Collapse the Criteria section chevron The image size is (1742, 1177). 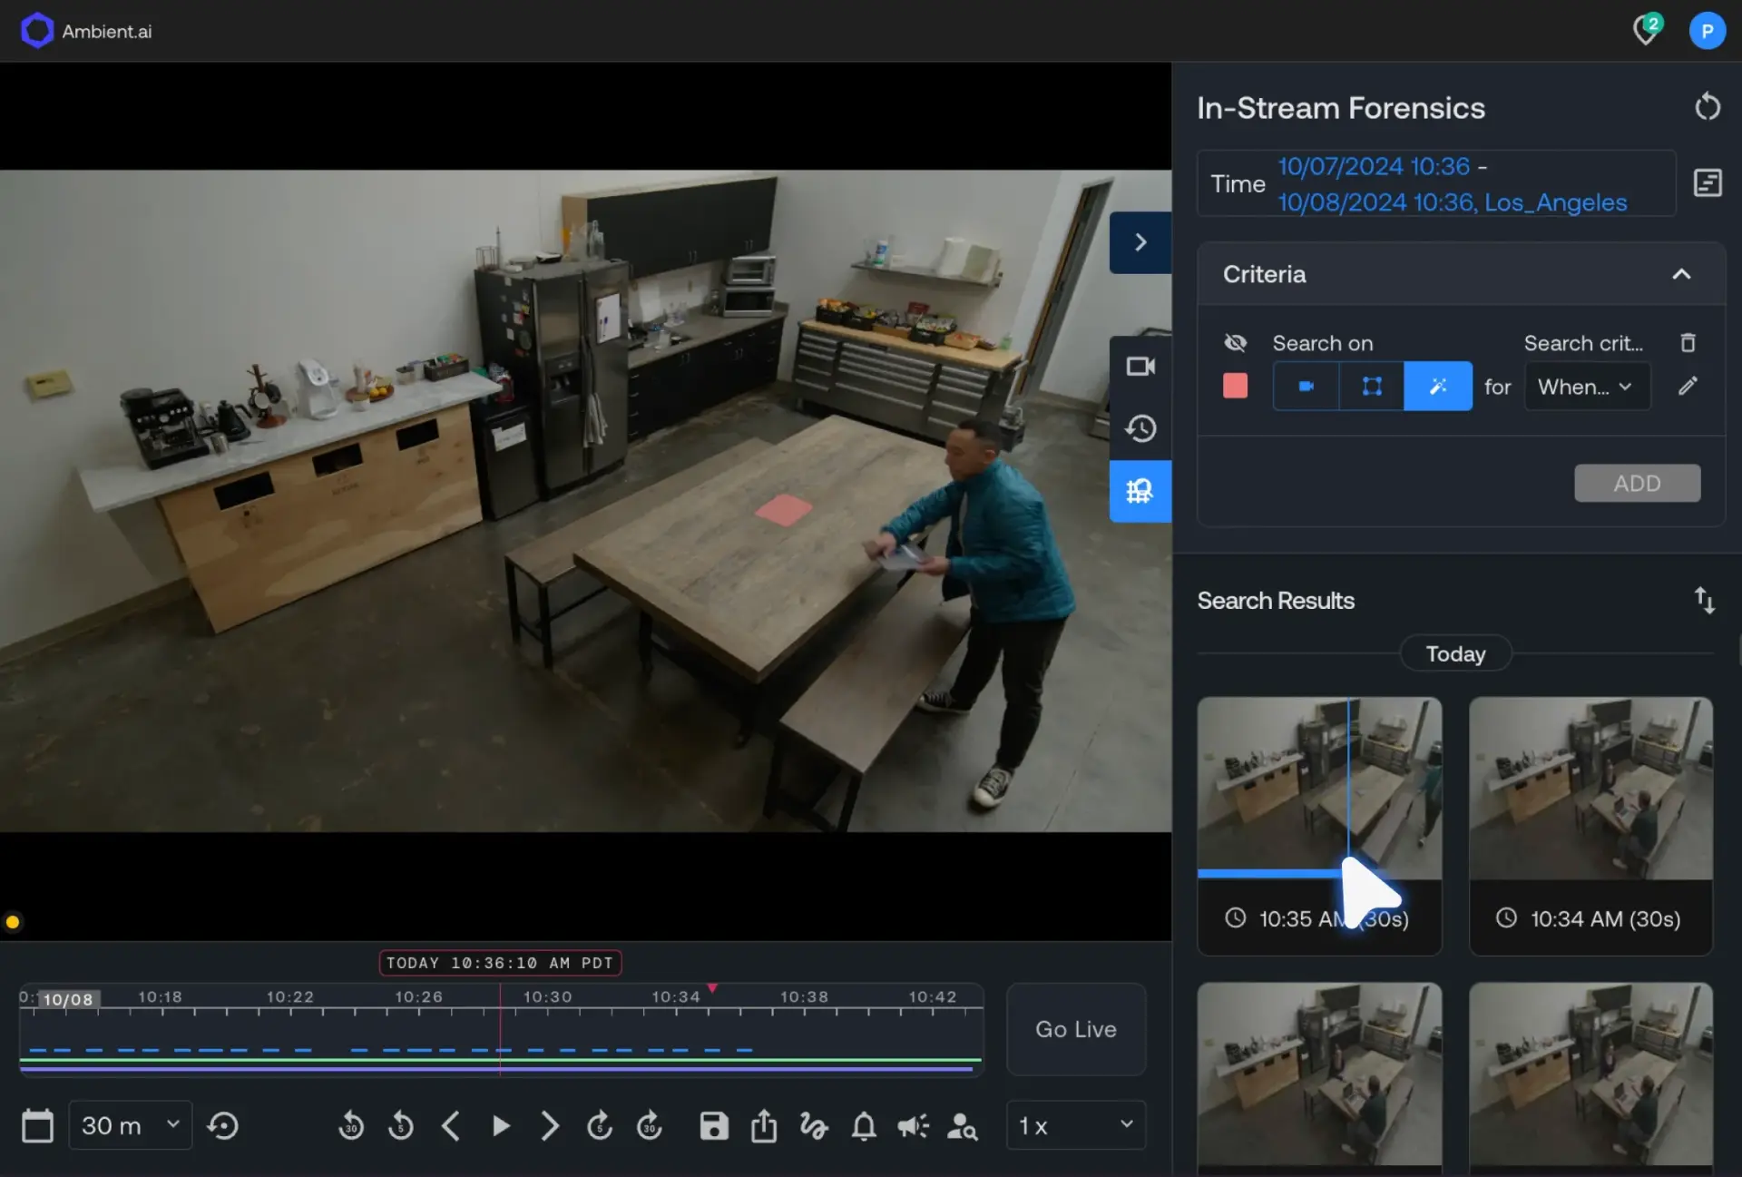coord(1681,274)
